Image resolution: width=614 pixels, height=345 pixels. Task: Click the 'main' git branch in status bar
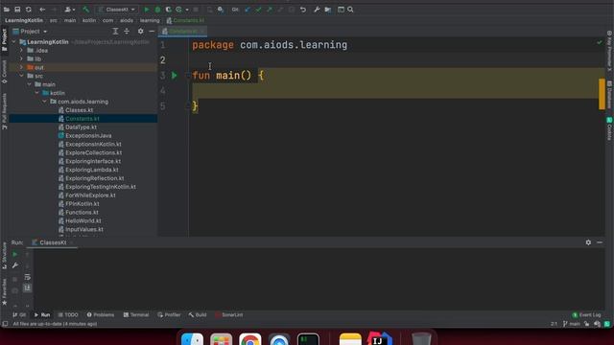(x=572, y=324)
